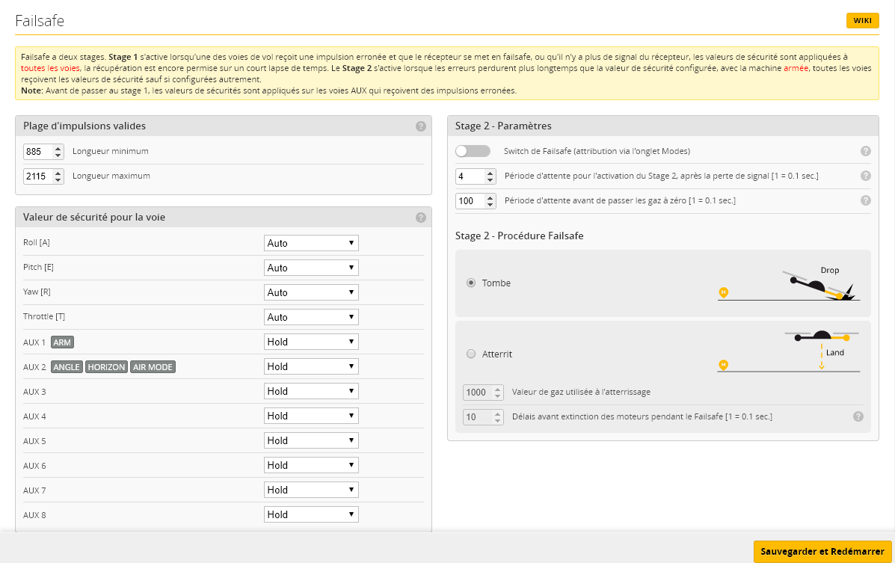Viewport: 895px width, 563px height.
Task: Click help icon for Stage 2 activation delay
Action: 866,176
